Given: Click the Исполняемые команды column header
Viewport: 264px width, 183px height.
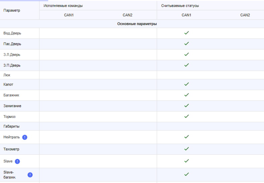Looking at the screenshot, I should [x=63, y=6].
